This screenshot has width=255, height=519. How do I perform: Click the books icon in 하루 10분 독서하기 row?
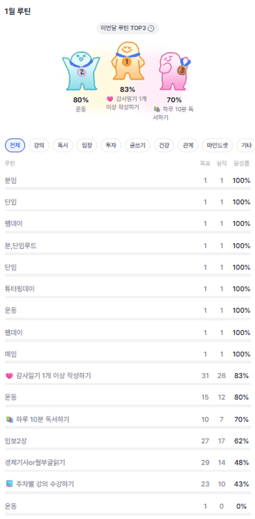click(10, 419)
